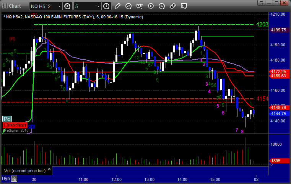Click the 11:00 time axis label
Viewport: 291px width, 184px height.
pyautogui.click(x=83, y=179)
